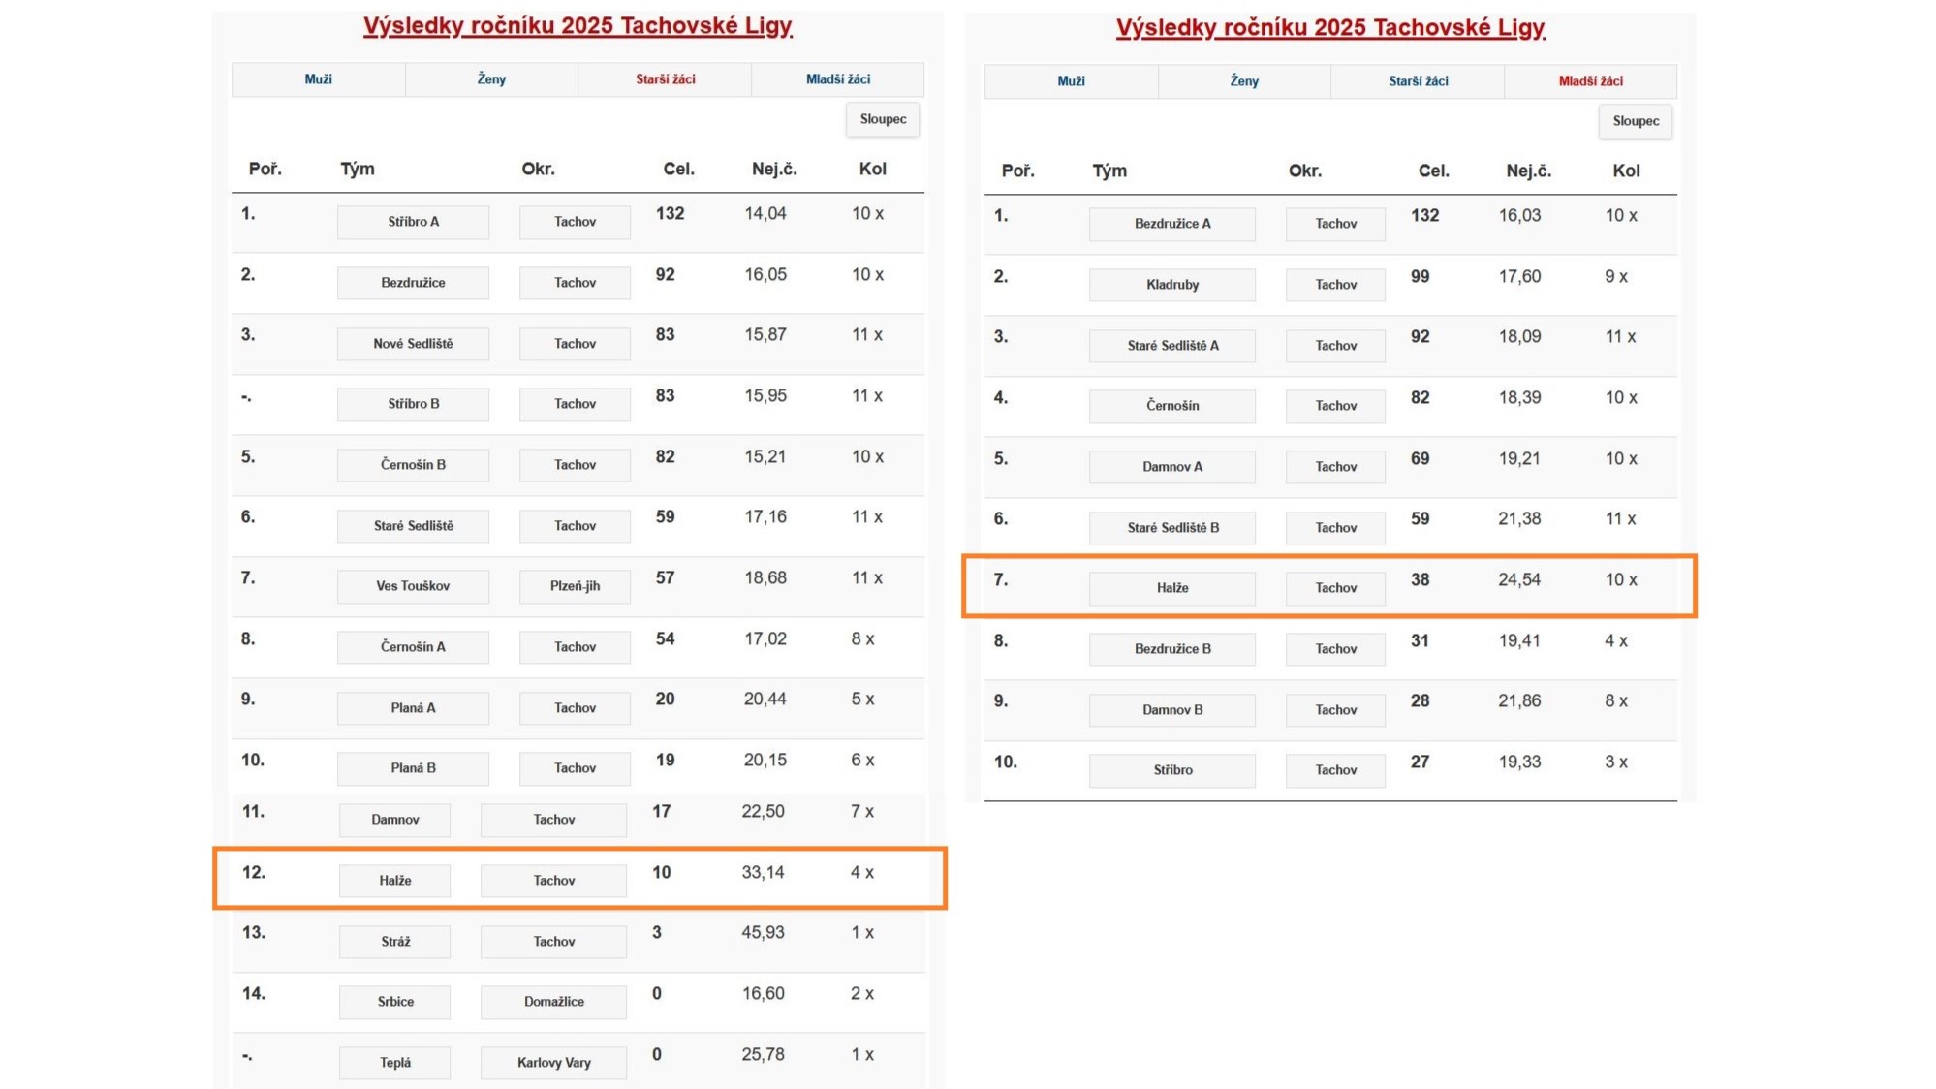Click Cel. column header in right table
Screen dimensions: 1936x1089
pos(1433,171)
